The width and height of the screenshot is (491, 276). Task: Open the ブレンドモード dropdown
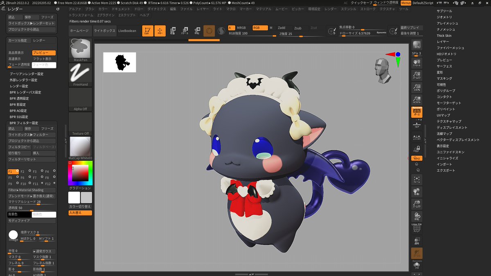[32, 196]
